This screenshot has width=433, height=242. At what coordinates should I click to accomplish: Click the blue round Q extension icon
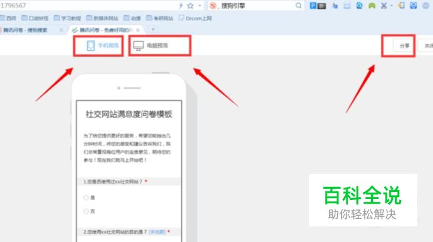[x=359, y=6]
